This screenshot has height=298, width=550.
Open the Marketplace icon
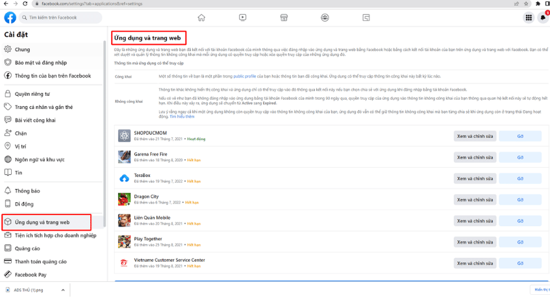click(284, 17)
